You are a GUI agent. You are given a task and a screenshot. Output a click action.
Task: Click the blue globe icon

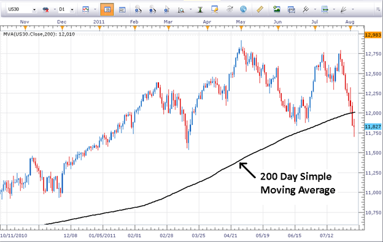(243, 9)
